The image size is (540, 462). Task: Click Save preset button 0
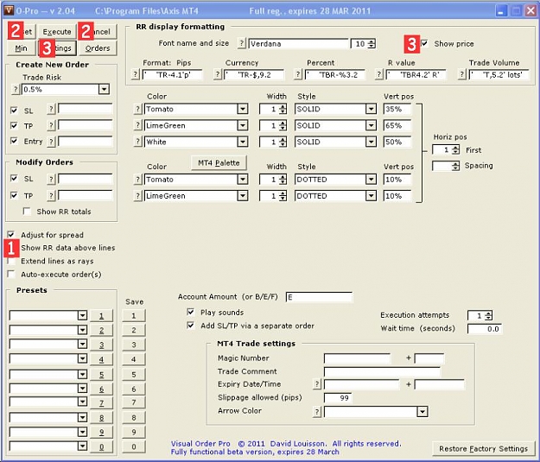(134, 446)
